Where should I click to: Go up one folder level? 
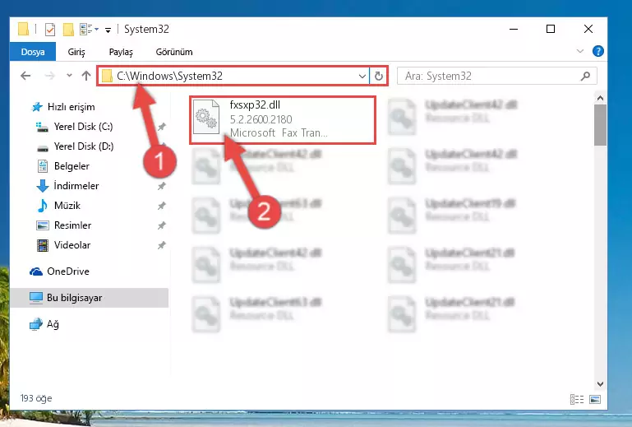pyautogui.click(x=85, y=76)
